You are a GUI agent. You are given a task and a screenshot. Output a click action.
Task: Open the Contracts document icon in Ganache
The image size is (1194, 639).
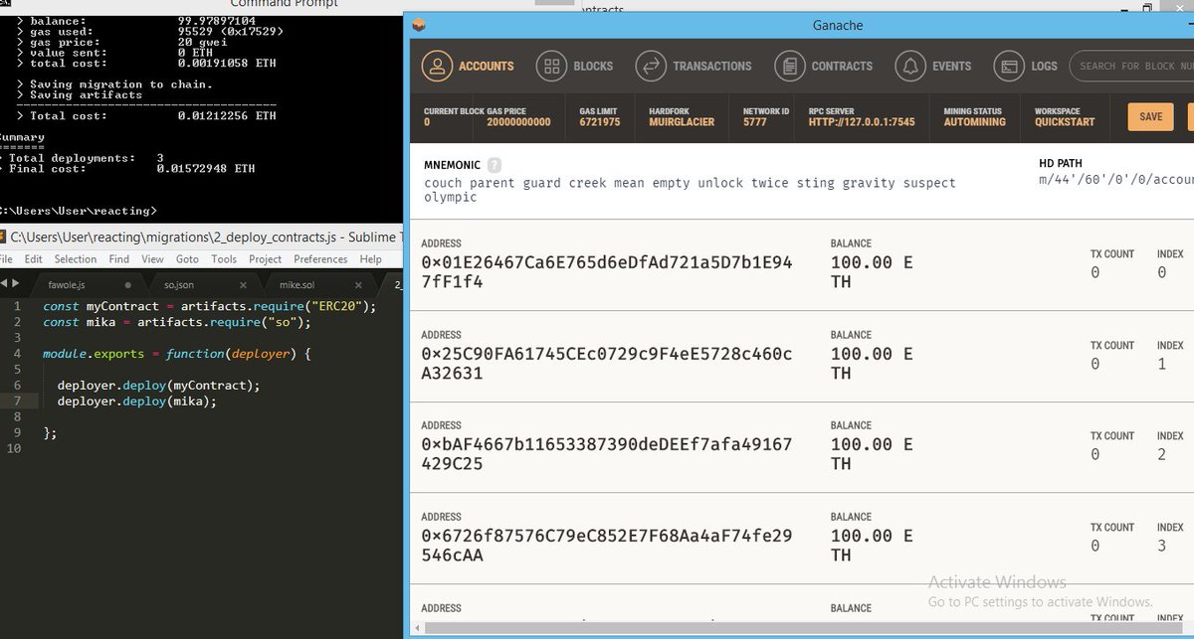coord(790,66)
